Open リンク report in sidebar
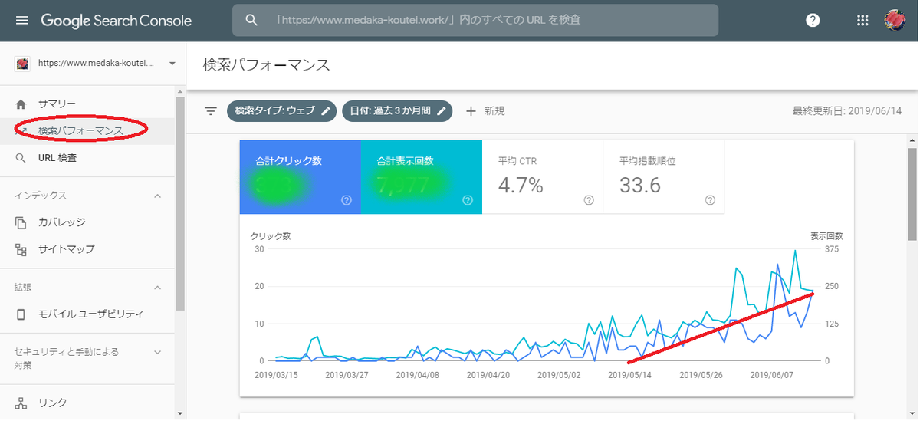 click(x=53, y=403)
